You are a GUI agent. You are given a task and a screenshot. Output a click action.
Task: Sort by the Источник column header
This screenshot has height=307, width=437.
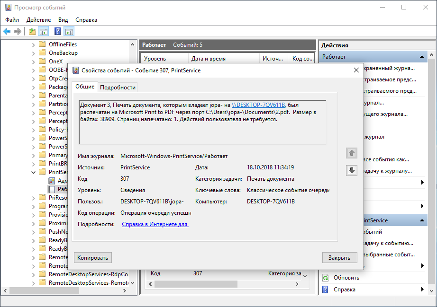tap(273, 59)
